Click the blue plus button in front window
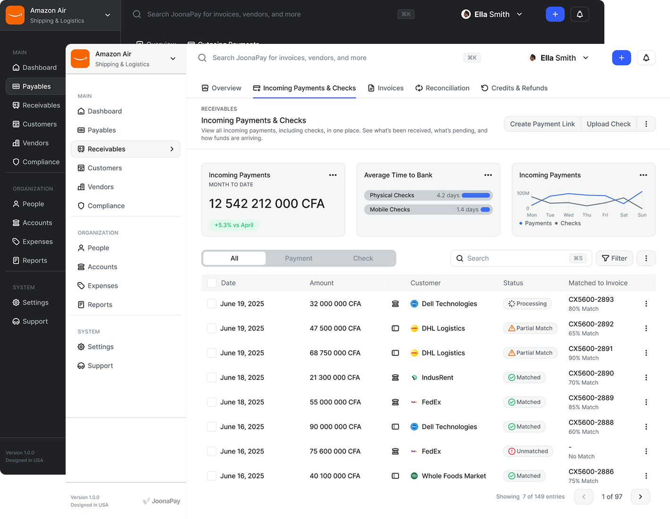Screen dimensions: 670x519 (x=621, y=58)
